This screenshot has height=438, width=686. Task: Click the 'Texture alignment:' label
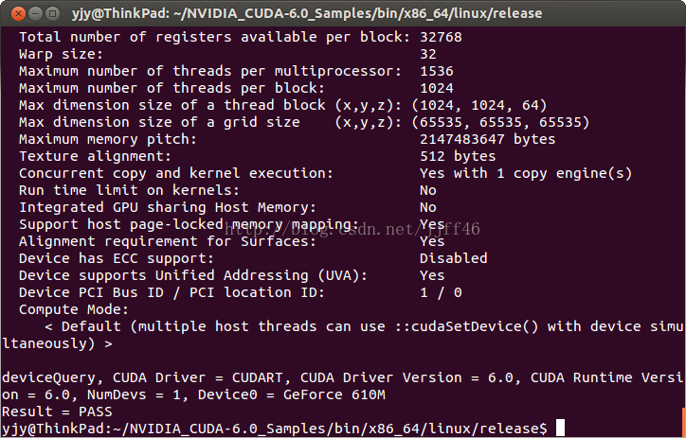pos(95,156)
